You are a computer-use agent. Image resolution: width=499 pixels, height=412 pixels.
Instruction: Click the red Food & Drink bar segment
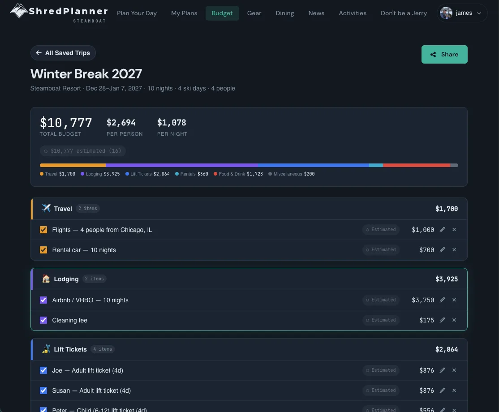coord(417,165)
